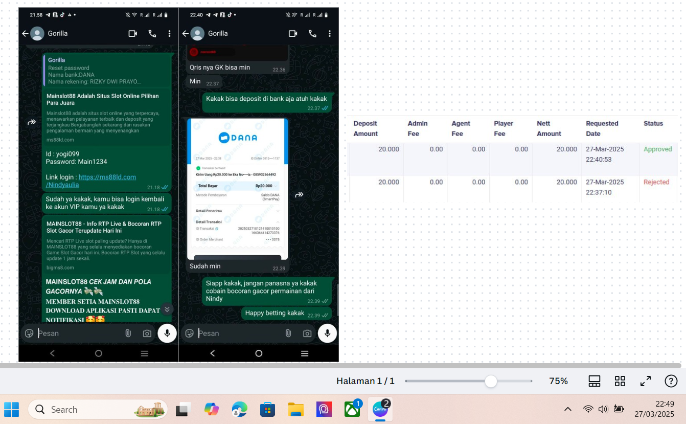Viewport: 686px width, 424px height.
Task: Start a video call in the 21.58 chat
Action: pyautogui.click(x=133, y=34)
